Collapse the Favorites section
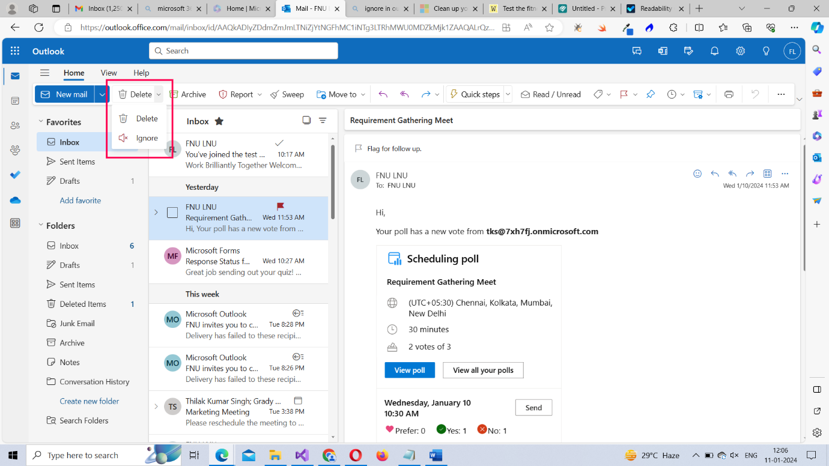829x466 pixels. click(40, 122)
